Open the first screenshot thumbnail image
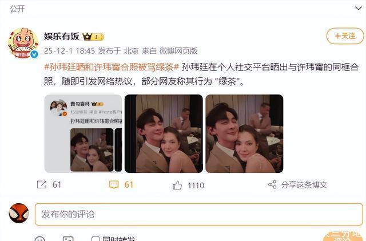This screenshot has width=366, height=241. coord(83,133)
